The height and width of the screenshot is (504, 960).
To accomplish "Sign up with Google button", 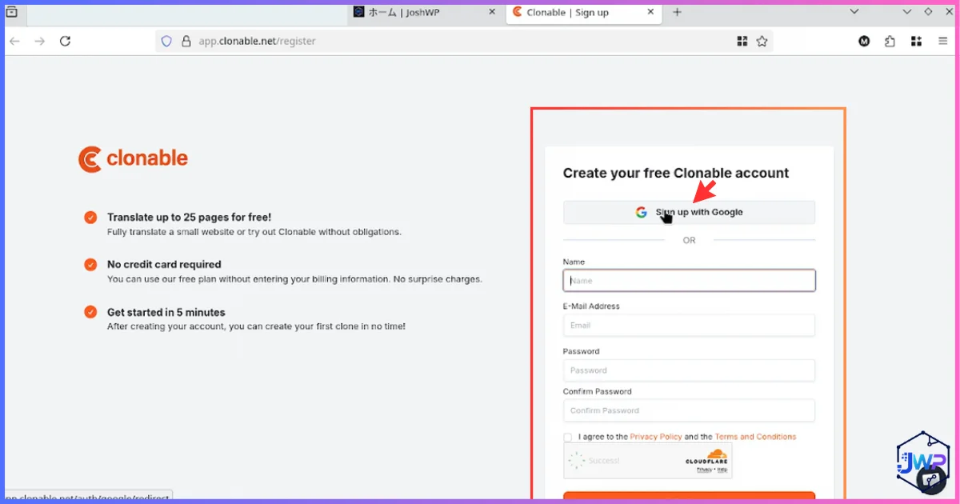I will pyautogui.click(x=689, y=212).
